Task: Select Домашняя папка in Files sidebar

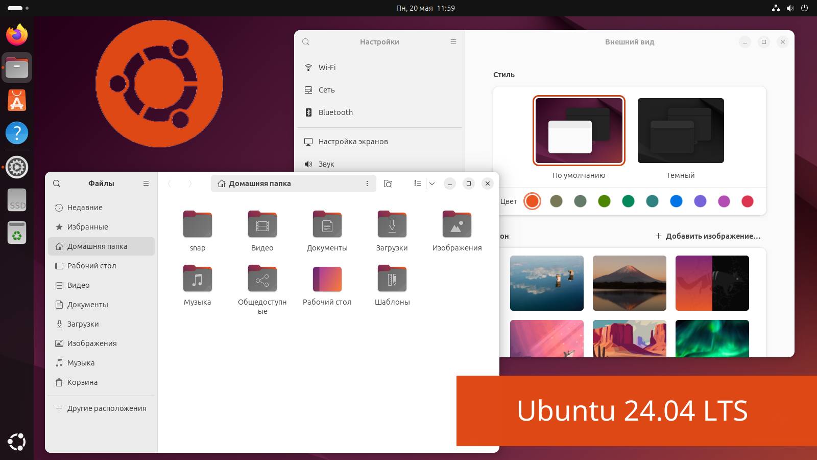Action: tap(101, 246)
